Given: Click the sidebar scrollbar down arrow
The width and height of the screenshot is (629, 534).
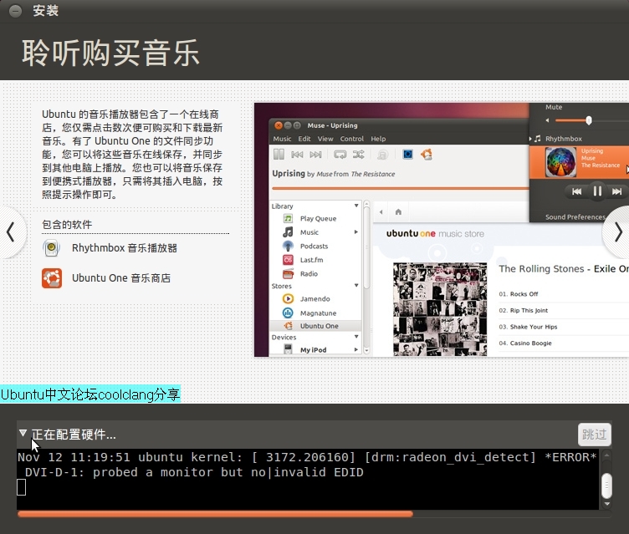Looking at the screenshot, I should click(x=366, y=350).
